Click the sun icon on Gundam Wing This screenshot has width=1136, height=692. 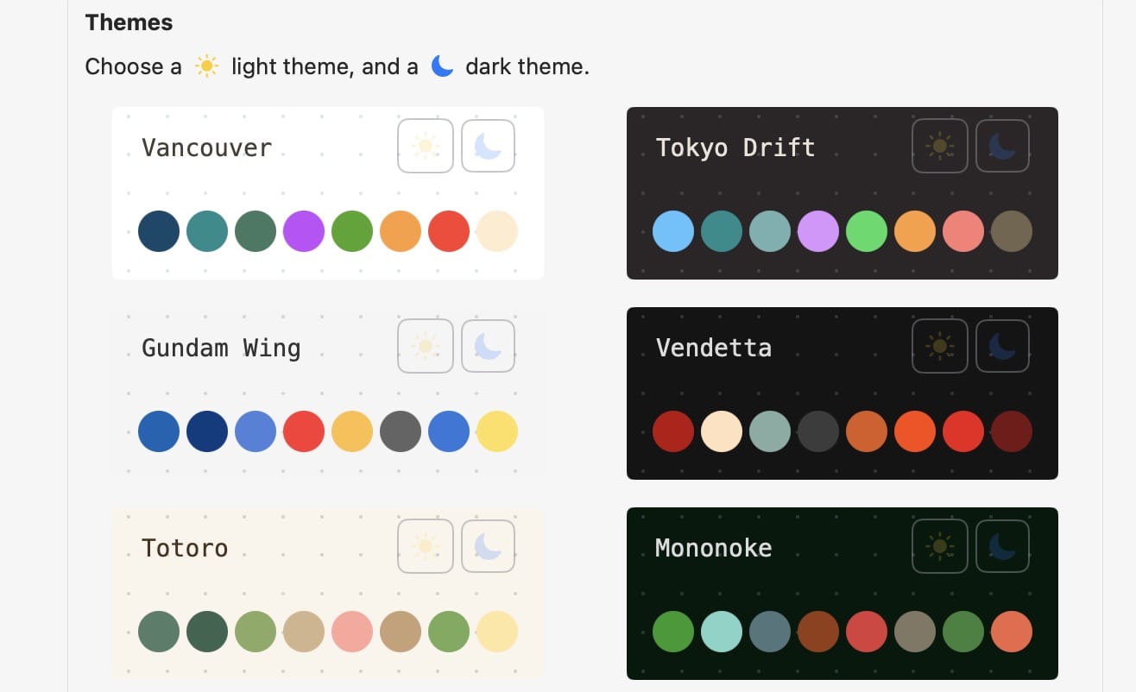click(426, 346)
